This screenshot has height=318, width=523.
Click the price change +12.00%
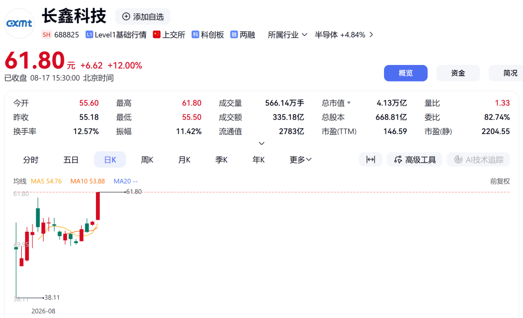(125, 65)
